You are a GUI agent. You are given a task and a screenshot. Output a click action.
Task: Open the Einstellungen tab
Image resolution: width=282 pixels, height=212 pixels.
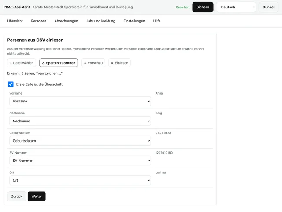(134, 21)
